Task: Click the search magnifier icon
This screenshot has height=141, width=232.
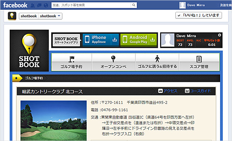Action: [134, 5]
